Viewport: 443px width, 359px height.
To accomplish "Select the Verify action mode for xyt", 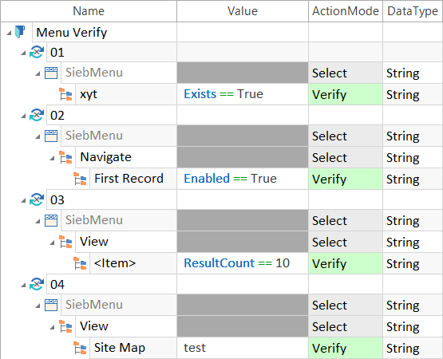I will click(x=346, y=94).
